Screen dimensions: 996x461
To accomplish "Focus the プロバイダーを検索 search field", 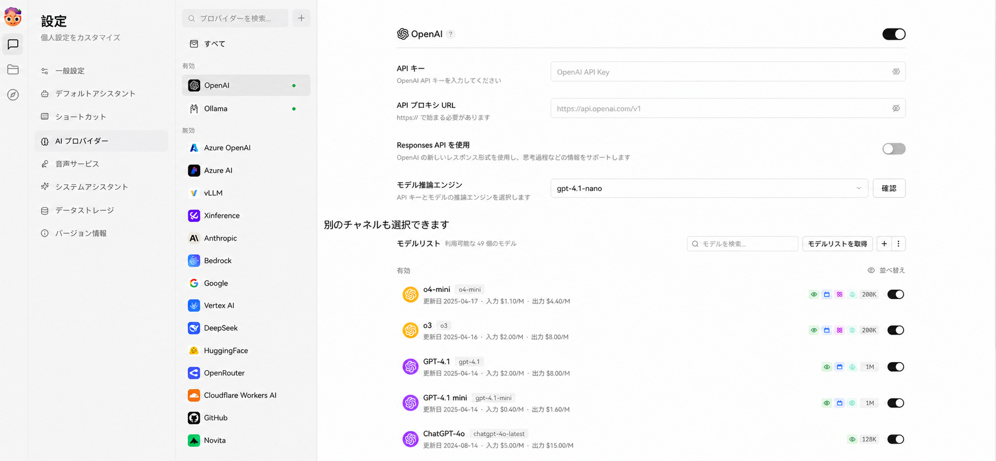I will (x=235, y=18).
